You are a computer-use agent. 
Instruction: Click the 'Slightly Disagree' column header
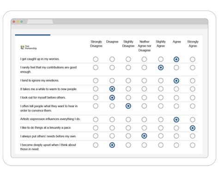(x=128, y=44)
